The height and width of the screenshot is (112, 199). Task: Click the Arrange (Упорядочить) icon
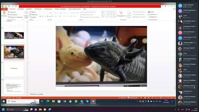click(x=121, y=13)
